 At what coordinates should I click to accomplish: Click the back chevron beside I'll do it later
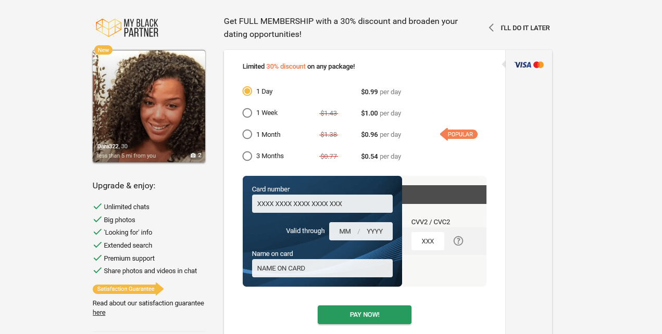point(491,28)
